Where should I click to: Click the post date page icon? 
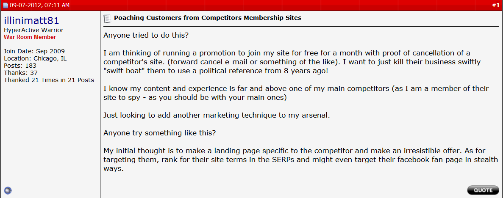[x=6, y=5]
